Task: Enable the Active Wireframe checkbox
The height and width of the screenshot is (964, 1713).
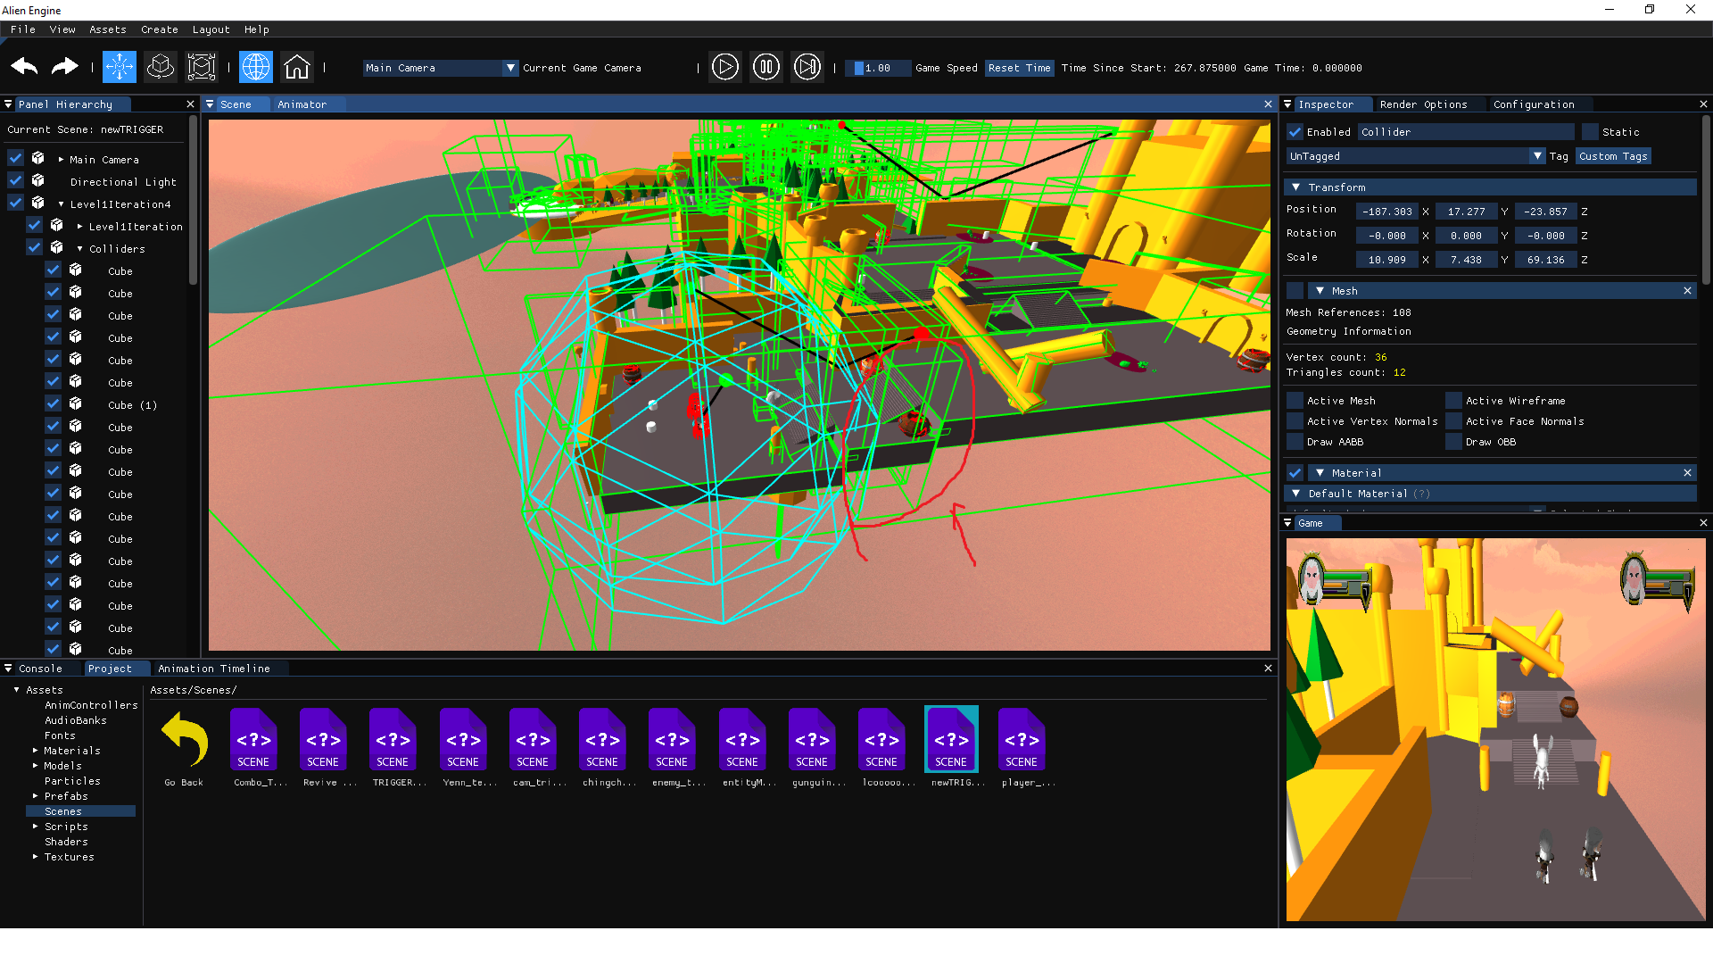Action: (1453, 401)
